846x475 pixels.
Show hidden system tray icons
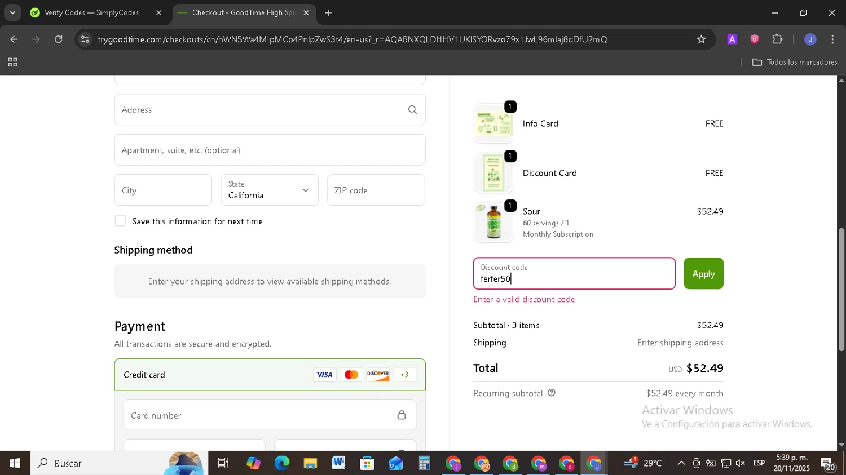coord(681,463)
